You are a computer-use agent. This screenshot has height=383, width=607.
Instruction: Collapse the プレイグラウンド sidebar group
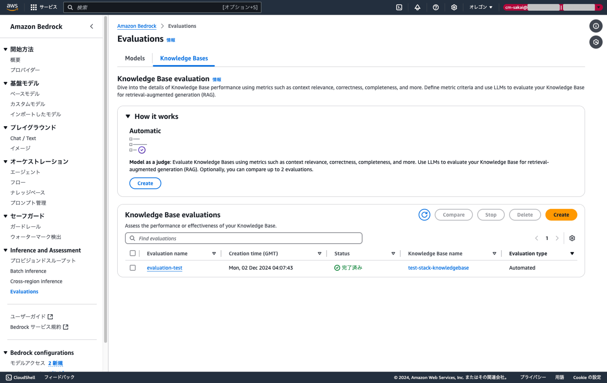pos(5,128)
